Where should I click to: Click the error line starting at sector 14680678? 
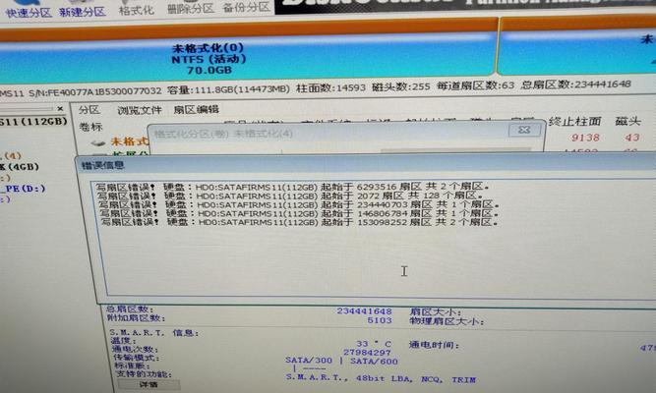pyautogui.click(x=299, y=213)
